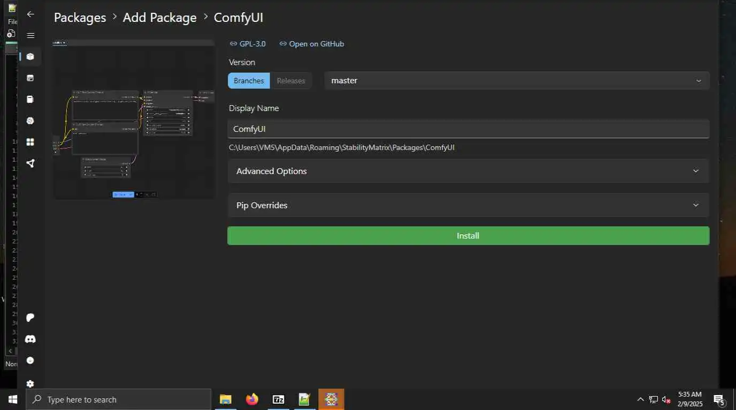This screenshot has width=736, height=410.
Task: Click the ComfyUI breadcrumb
Action: point(239,18)
